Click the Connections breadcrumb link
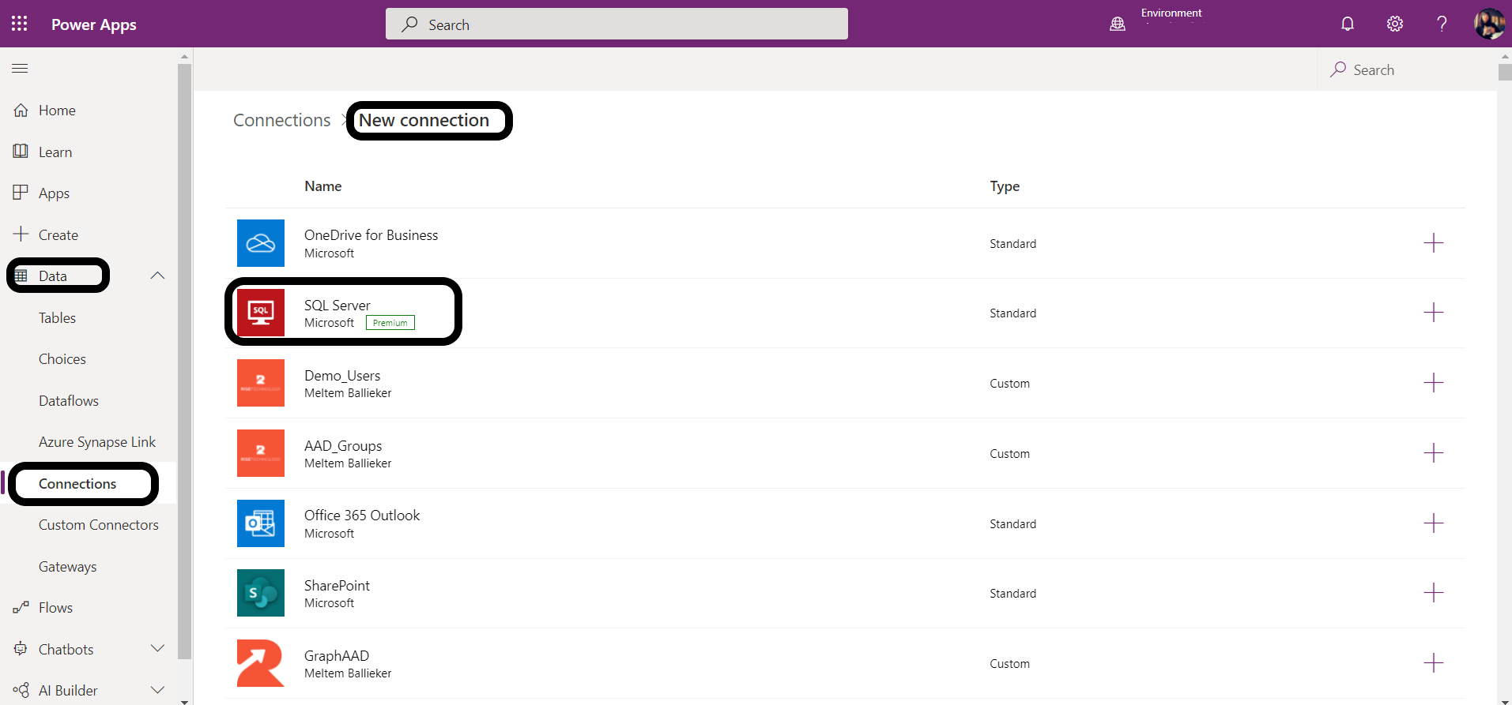 (x=281, y=120)
